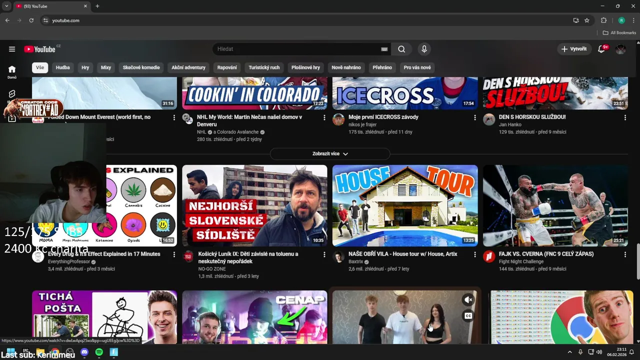Open a new browser tab

97,6
